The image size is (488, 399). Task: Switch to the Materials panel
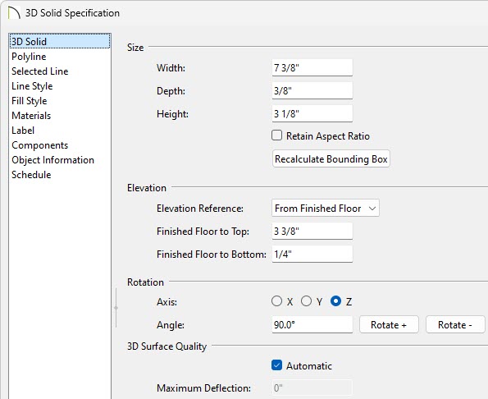tap(31, 116)
